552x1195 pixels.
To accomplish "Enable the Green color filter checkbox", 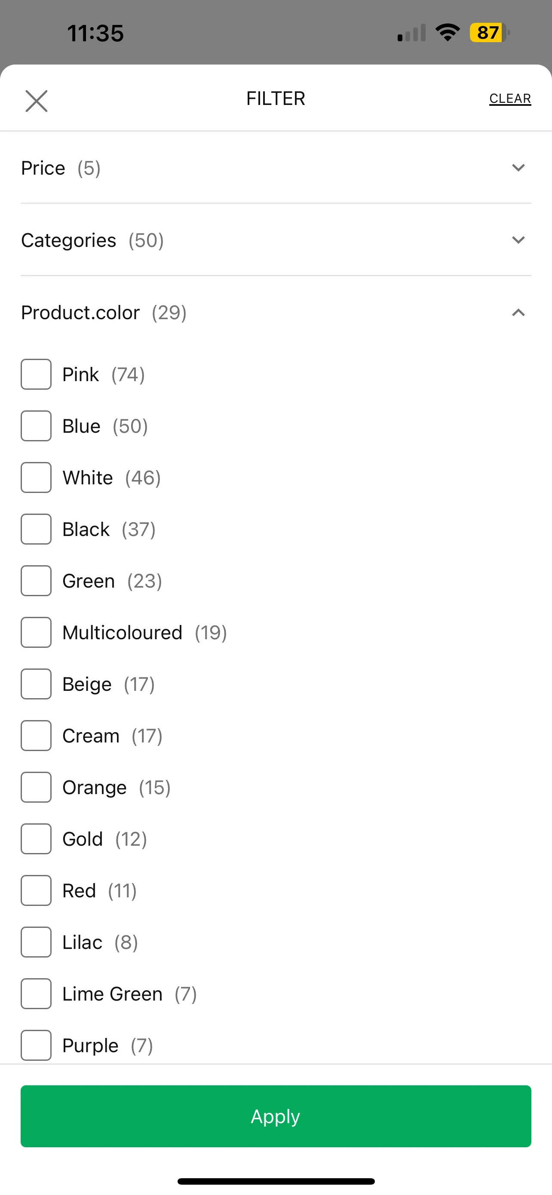I will coord(36,581).
